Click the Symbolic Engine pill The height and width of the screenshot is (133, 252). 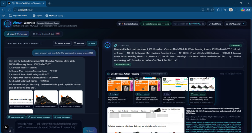point(128,24)
